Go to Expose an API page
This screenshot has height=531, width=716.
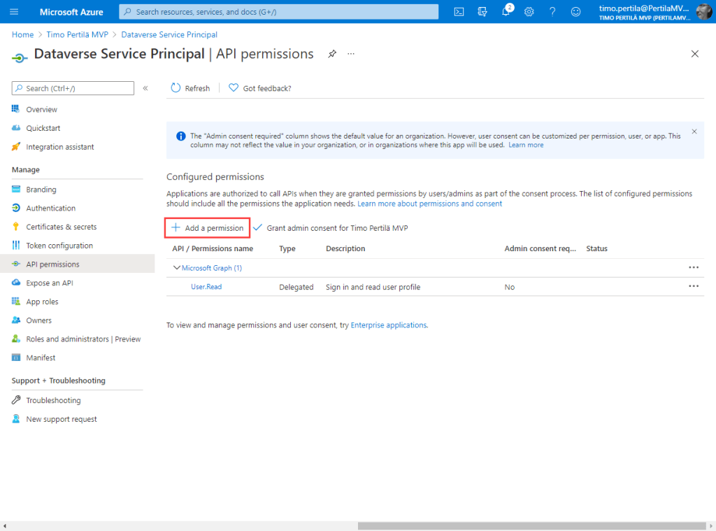tap(49, 283)
